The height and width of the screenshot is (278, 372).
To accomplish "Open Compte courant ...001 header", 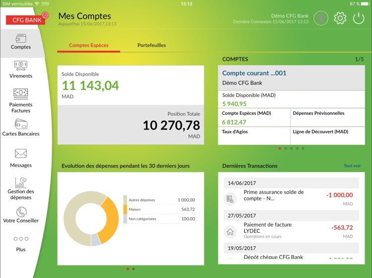I will pyautogui.click(x=291, y=78).
